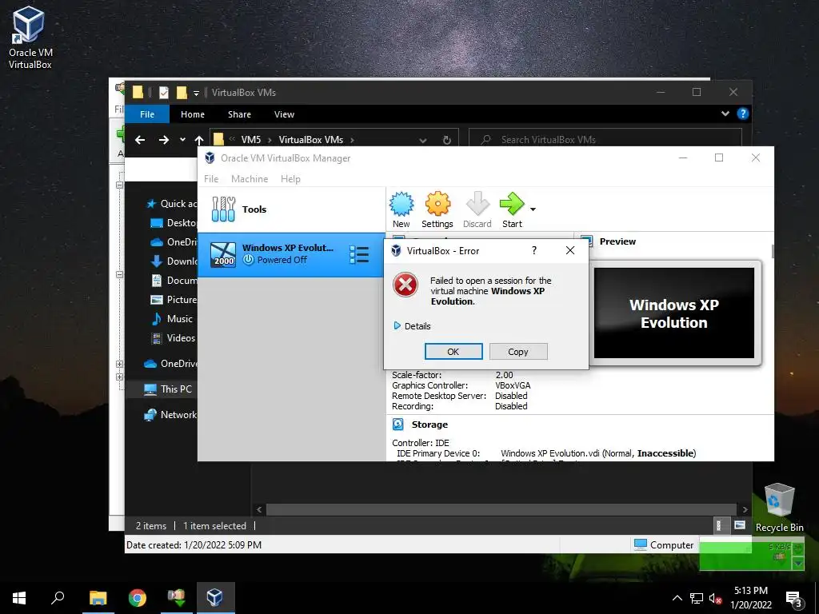This screenshot has height=614, width=819.
Task: Refresh the Explorer folder view
Action: coord(446,140)
